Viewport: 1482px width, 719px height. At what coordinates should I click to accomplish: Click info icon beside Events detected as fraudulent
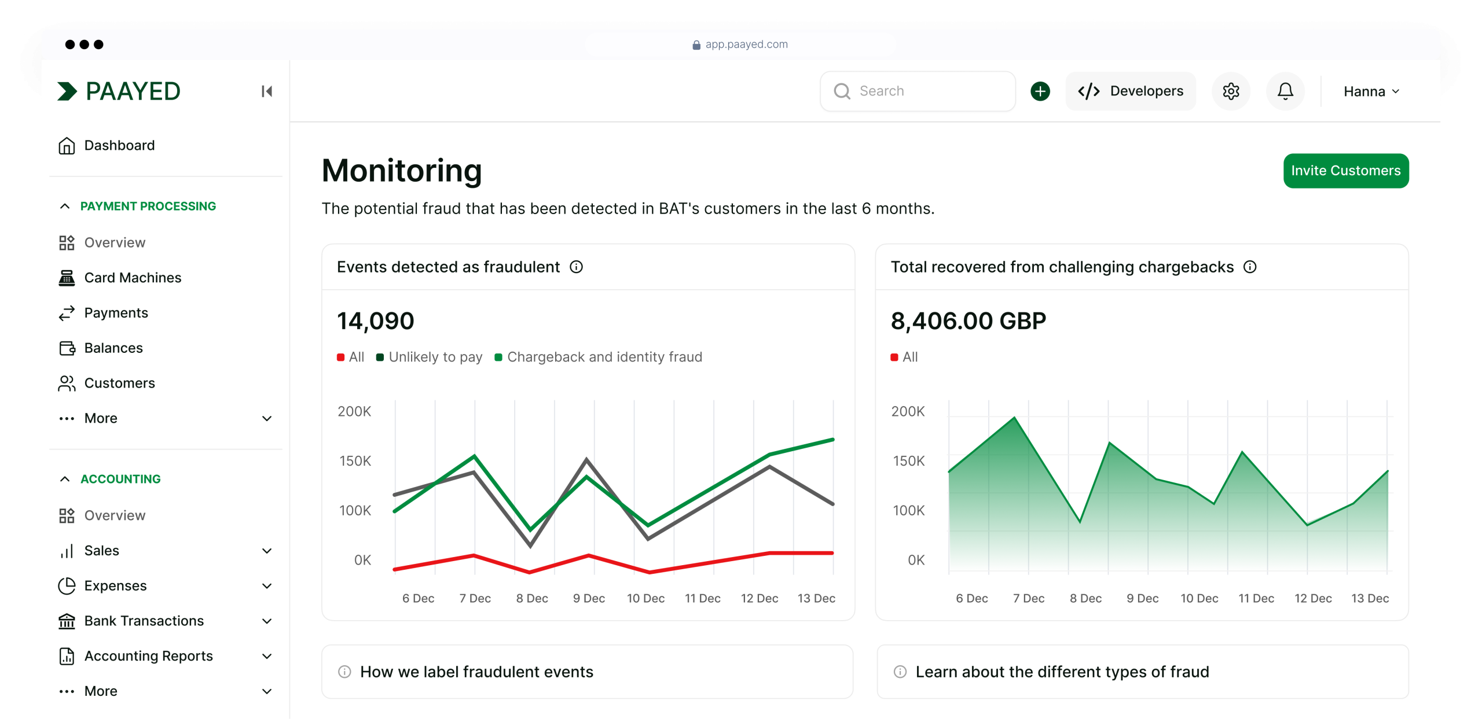[576, 267]
